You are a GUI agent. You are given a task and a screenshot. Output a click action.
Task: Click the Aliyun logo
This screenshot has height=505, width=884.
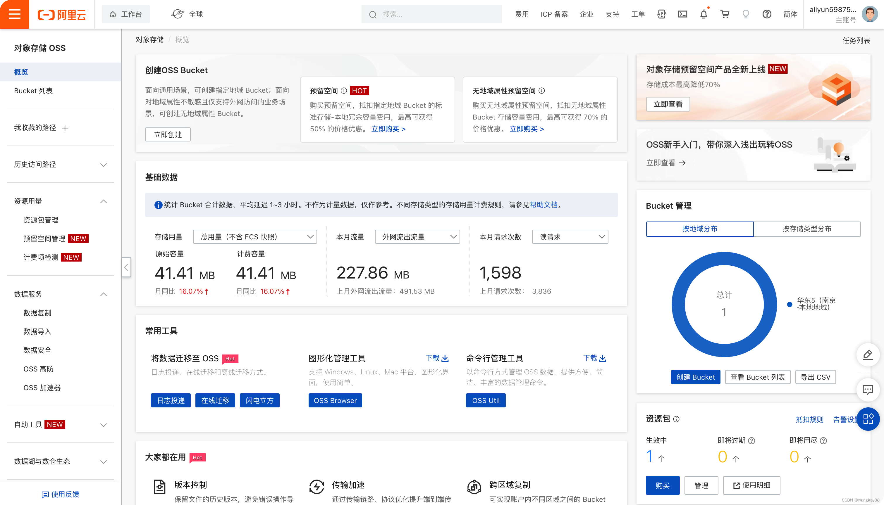click(61, 14)
